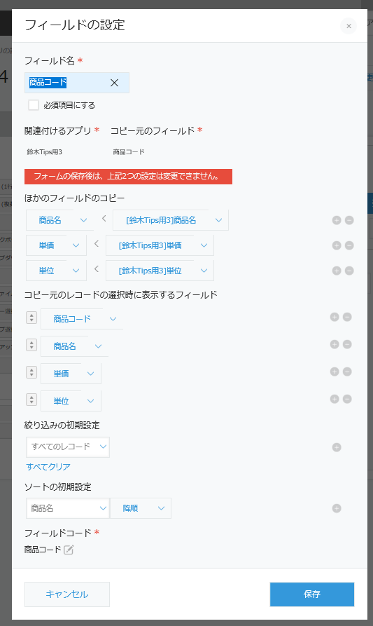The height and width of the screenshot is (626, 373).
Task: Expand the すべてのレコード filter dropdown
Action: click(68, 447)
